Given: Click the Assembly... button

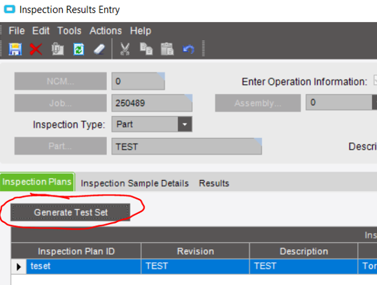Looking at the screenshot, I should pos(258,103).
